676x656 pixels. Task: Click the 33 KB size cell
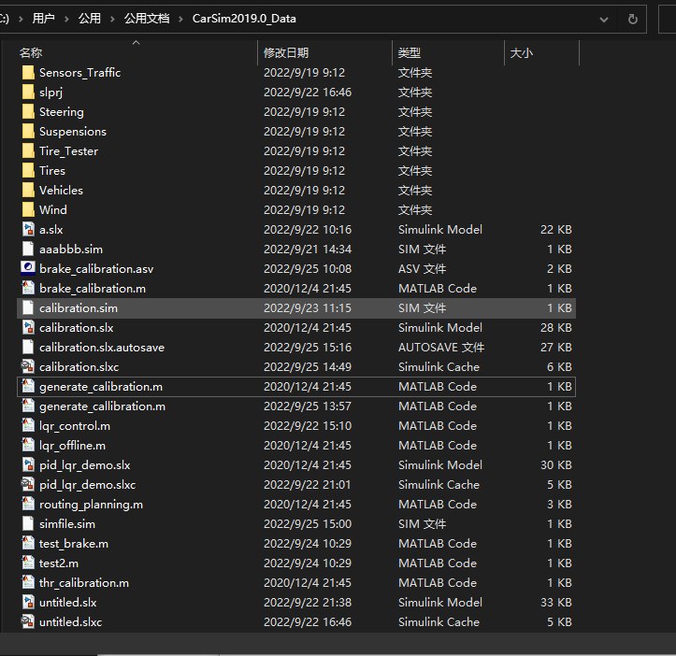556,602
